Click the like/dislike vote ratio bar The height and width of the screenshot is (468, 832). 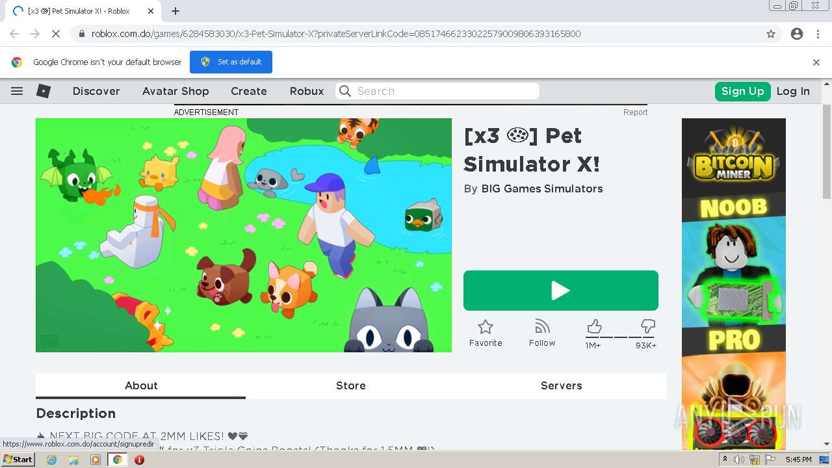(x=621, y=337)
